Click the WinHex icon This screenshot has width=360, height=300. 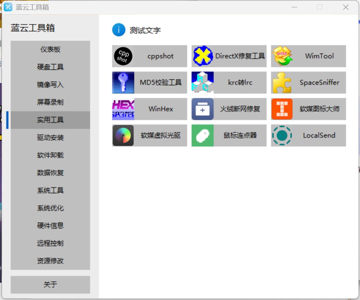pyautogui.click(x=123, y=109)
